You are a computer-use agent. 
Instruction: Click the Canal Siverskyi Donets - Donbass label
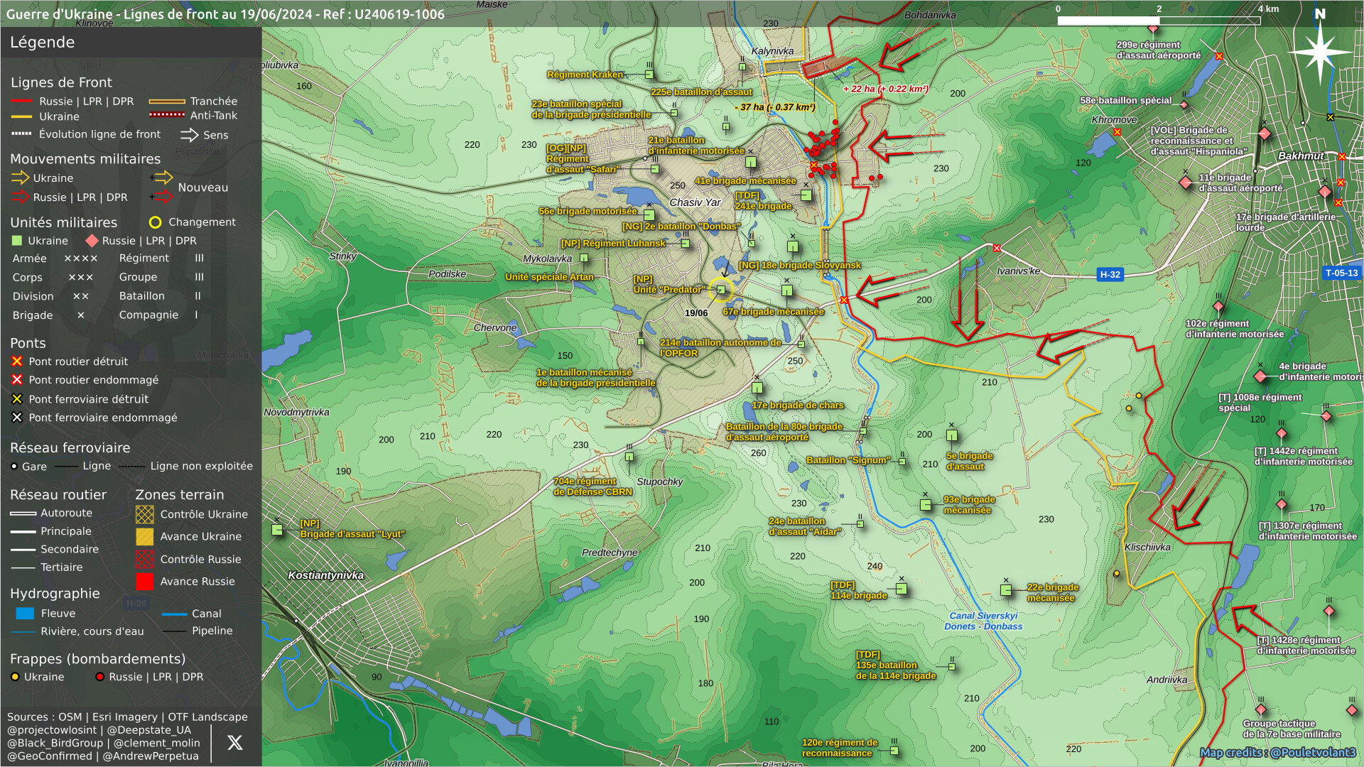click(x=983, y=621)
